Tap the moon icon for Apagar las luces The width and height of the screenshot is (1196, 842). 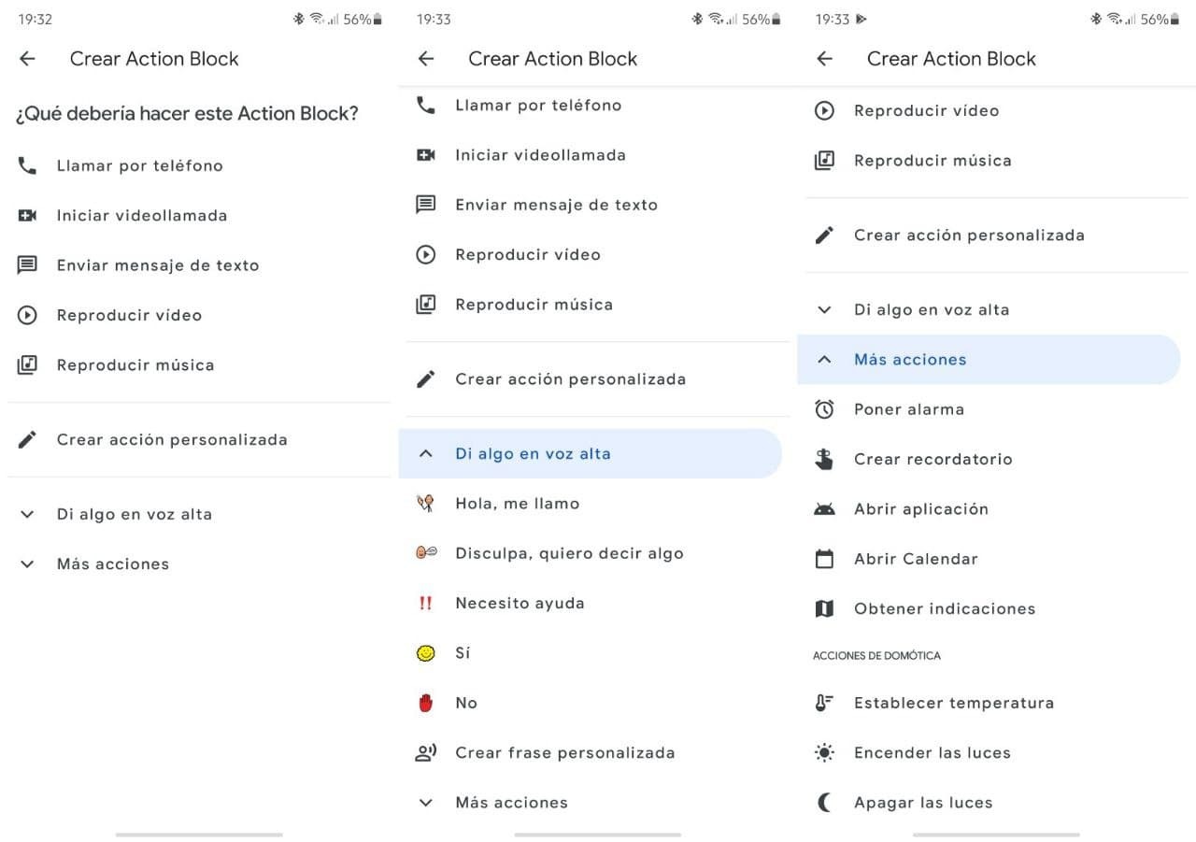click(x=824, y=803)
